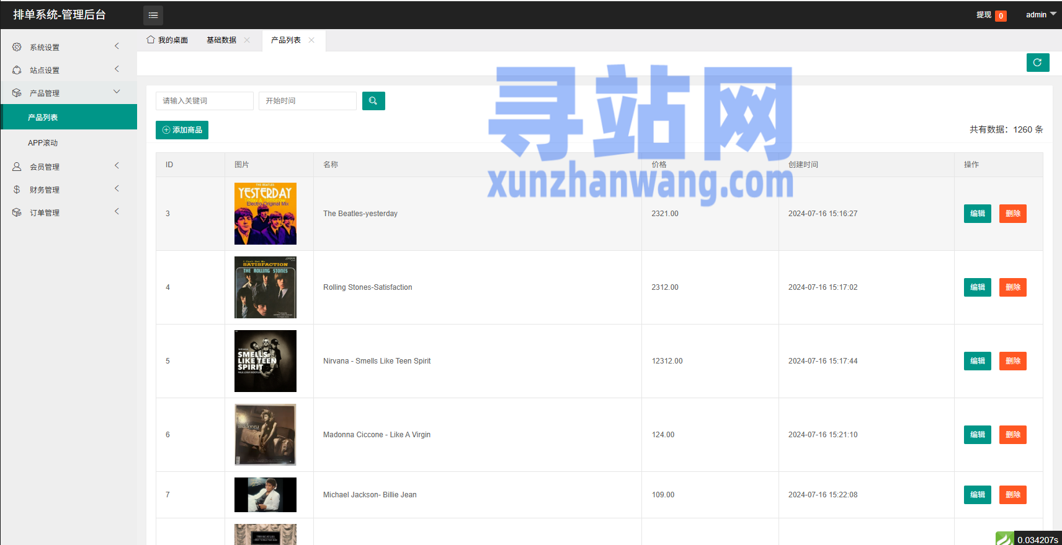
Task: Click the green refresh icon button
Action: point(1037,63)
